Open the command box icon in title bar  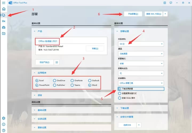[165, 3]
